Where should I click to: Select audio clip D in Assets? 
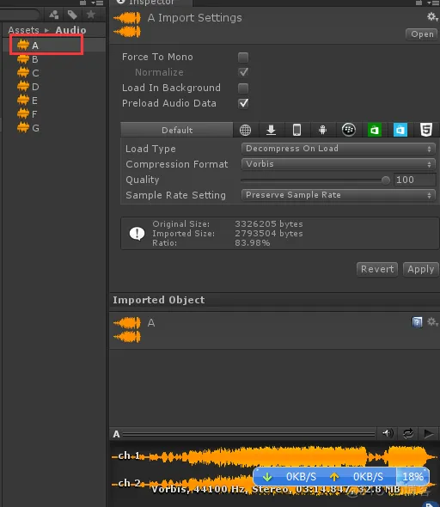(x=54, y=87)
